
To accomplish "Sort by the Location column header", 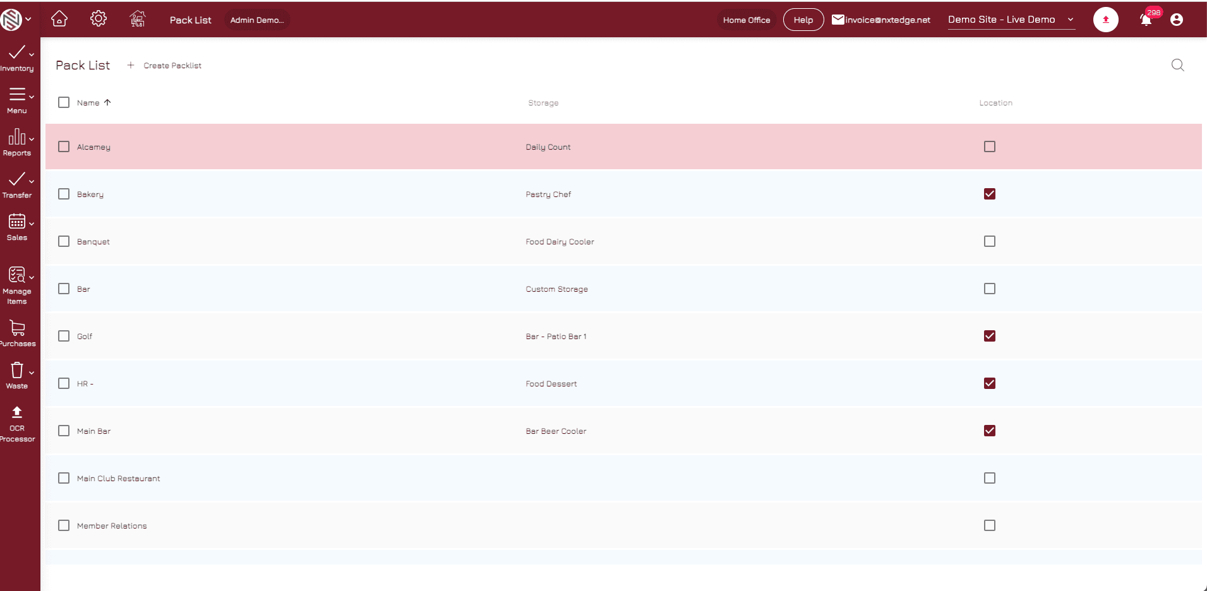I will pos(995,103).
